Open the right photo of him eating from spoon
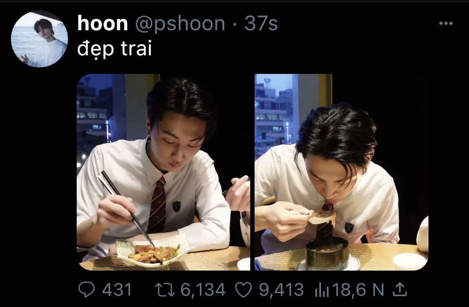The height and width of the screenshot is (307, 469). [x=341, y=172]
